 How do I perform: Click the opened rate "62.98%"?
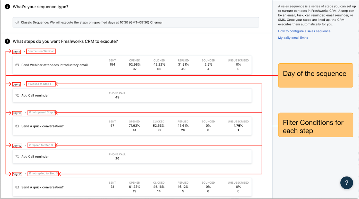134,64
